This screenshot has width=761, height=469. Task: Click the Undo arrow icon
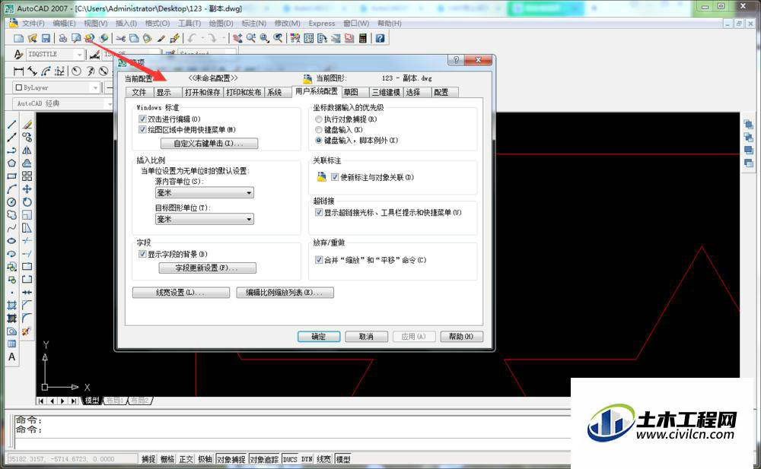192,38
